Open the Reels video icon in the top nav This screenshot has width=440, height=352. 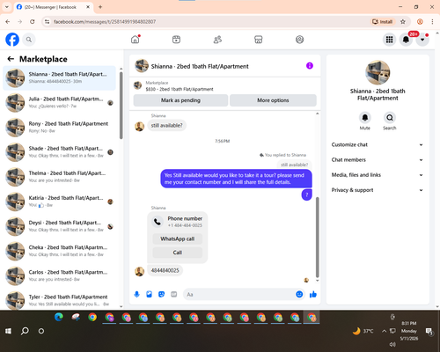pos(176,40)
